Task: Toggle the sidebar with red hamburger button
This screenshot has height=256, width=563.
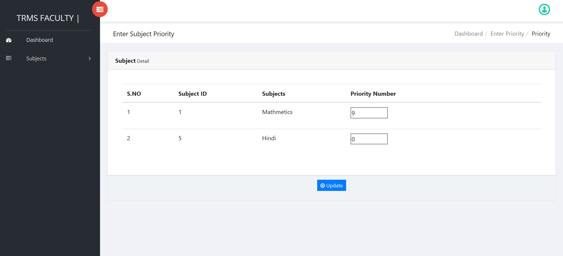Action: (100, 9)
